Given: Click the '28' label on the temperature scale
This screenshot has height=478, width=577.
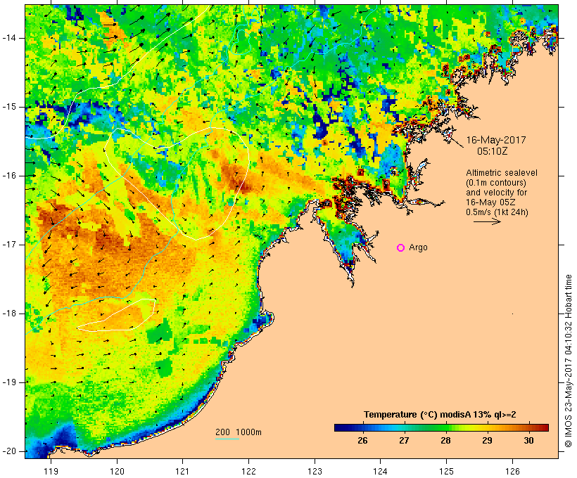Looking at the screenshot, I should click(445, 440).
